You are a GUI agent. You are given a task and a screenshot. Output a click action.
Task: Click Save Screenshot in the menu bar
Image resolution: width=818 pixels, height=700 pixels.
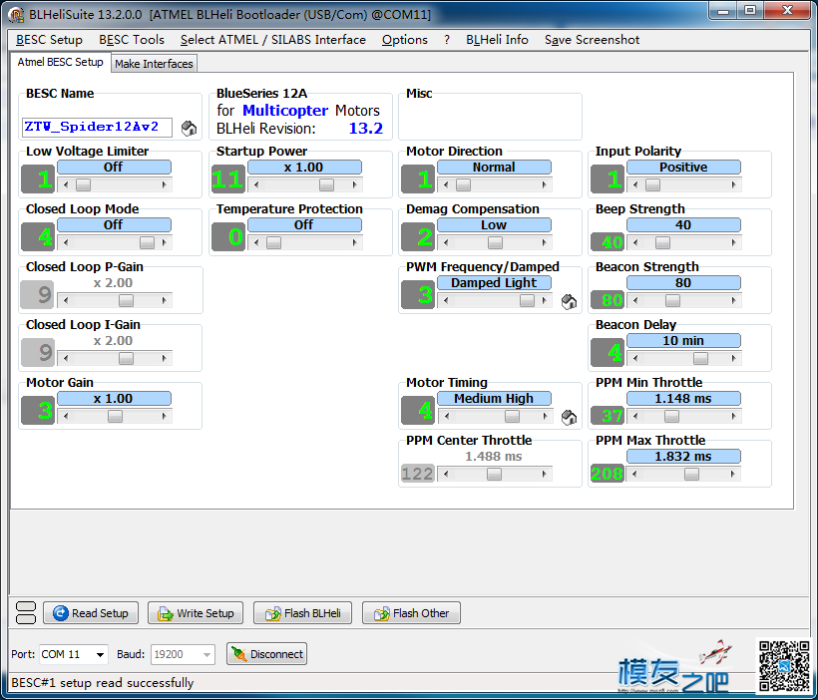(592, 40)
